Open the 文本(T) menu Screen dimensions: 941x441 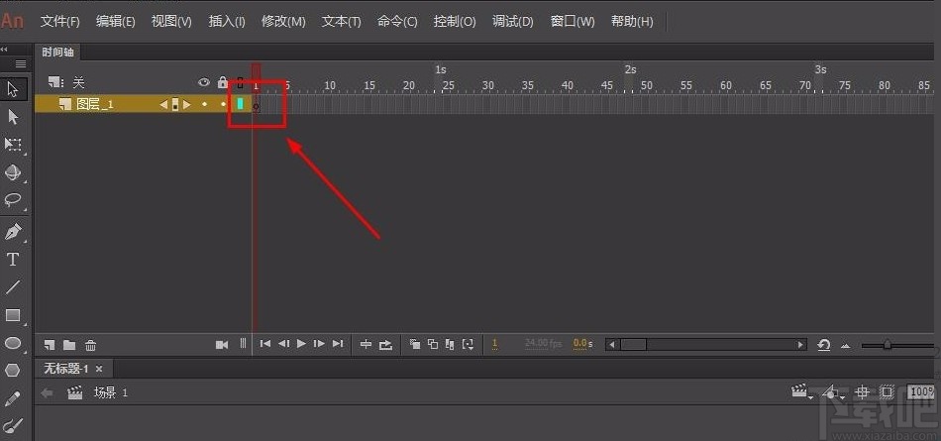(341, 22)
